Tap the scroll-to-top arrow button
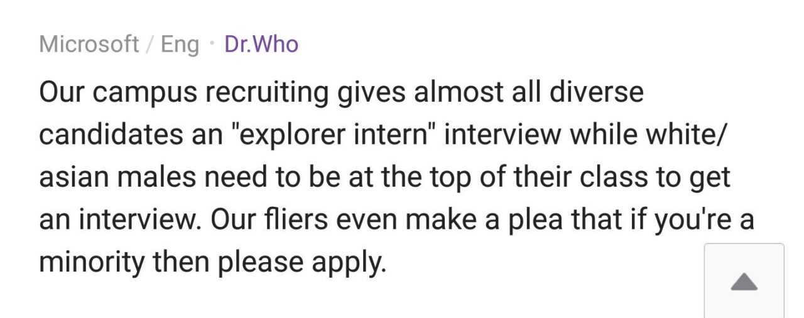Image resolution: width=804 pixels, height=318 pixels. (744, 281)
